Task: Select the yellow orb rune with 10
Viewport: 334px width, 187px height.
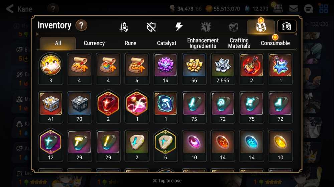Action: pos(280,146)
